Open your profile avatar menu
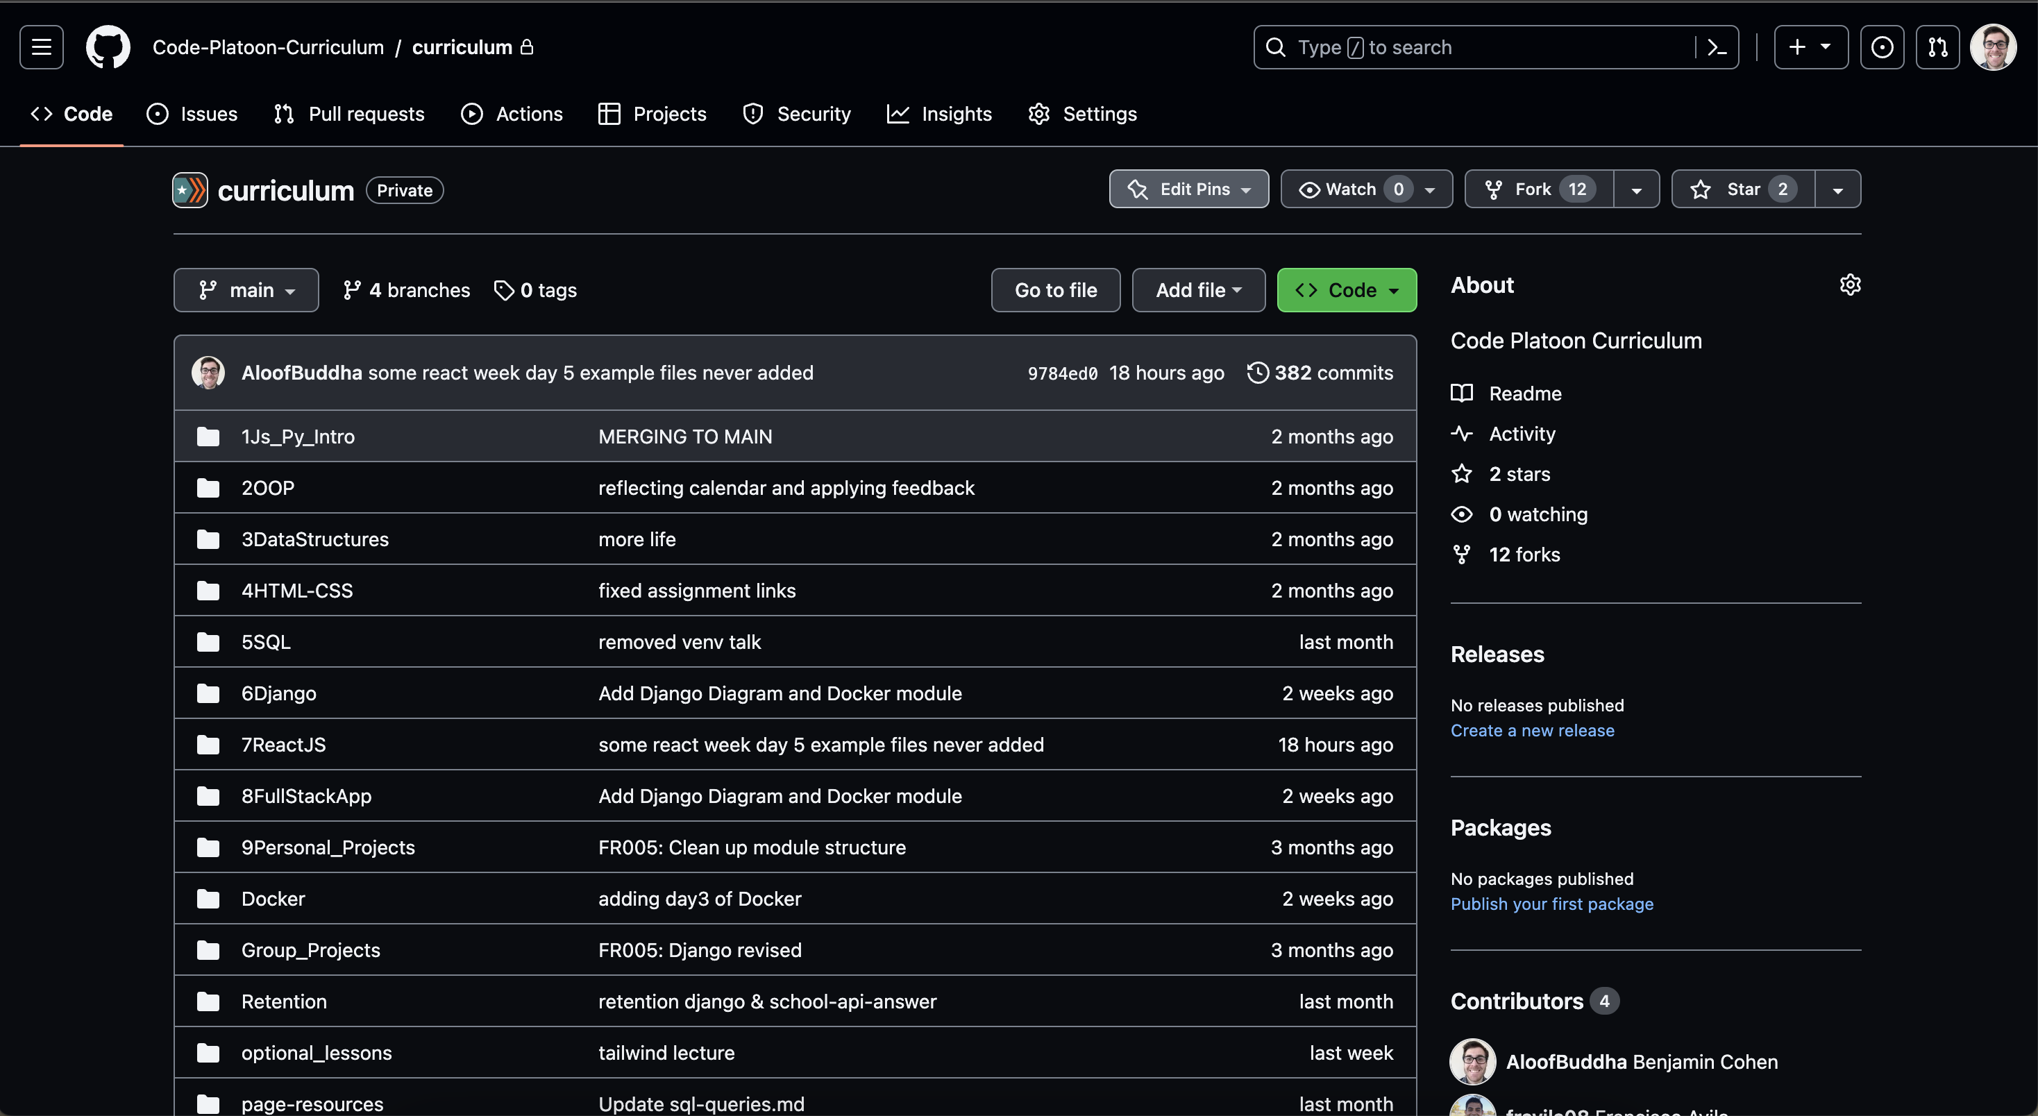The height and width of the screenshot is (1116, 2038). pyautogui.click(x=1992, y=46)
